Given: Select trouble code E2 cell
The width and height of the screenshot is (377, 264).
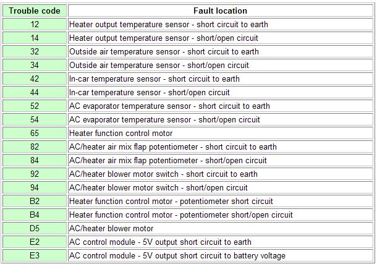Looking at the screenshot, I should coord(35,242).
